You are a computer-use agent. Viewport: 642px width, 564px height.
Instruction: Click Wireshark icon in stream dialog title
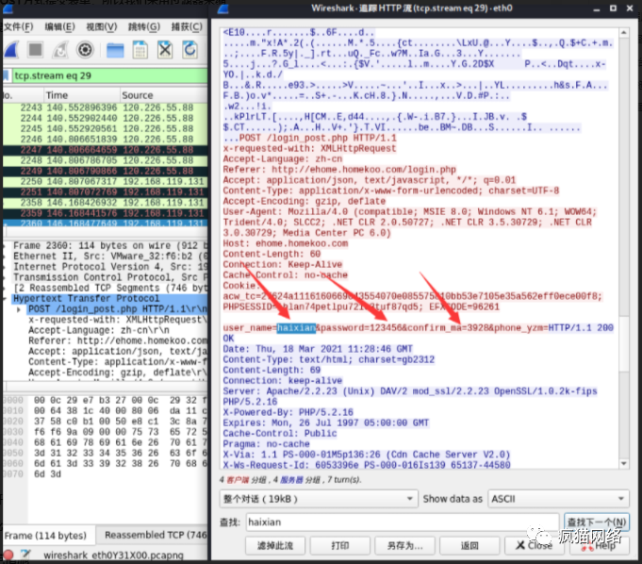coord(222,8)
